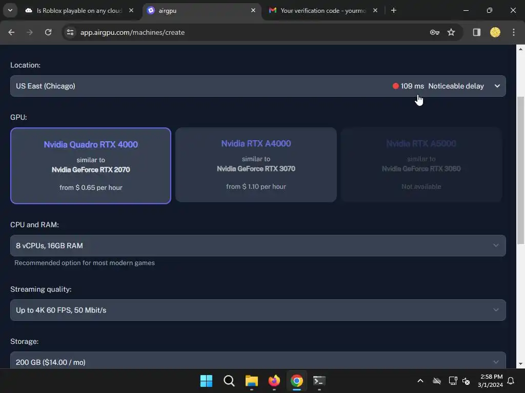Reload the airgpu page
This screenshot has width=525, height=393.
48,32
